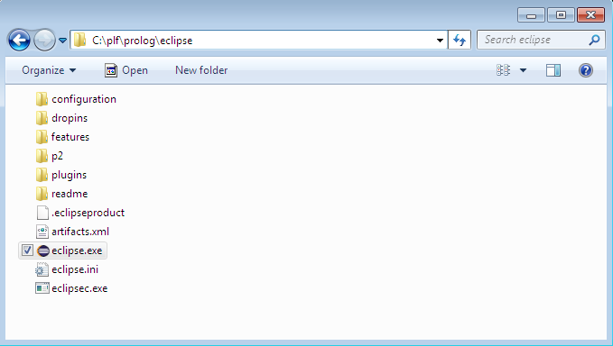Select the file name 'artifacts.xml'
Image resolution: width=613 pixels, height=346 pixels.
(80, 232)
